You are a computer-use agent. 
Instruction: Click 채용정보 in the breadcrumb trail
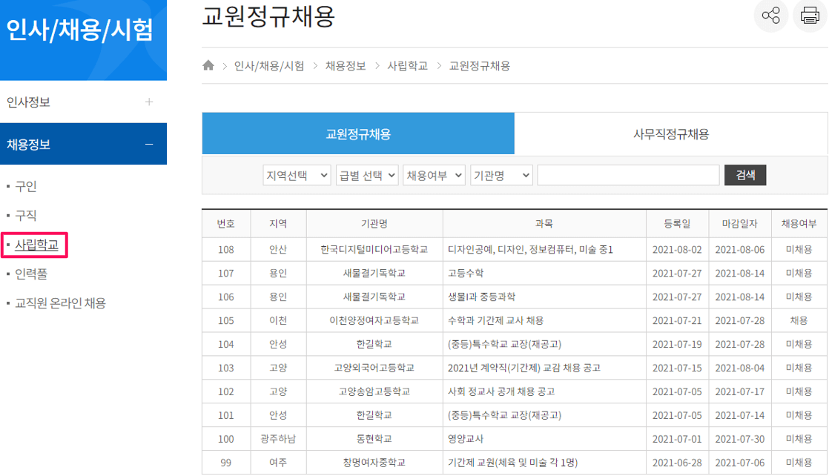pyautogui.click(x=346, y=65)
